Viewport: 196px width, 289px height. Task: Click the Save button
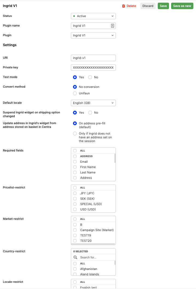[x=163, y=6]
